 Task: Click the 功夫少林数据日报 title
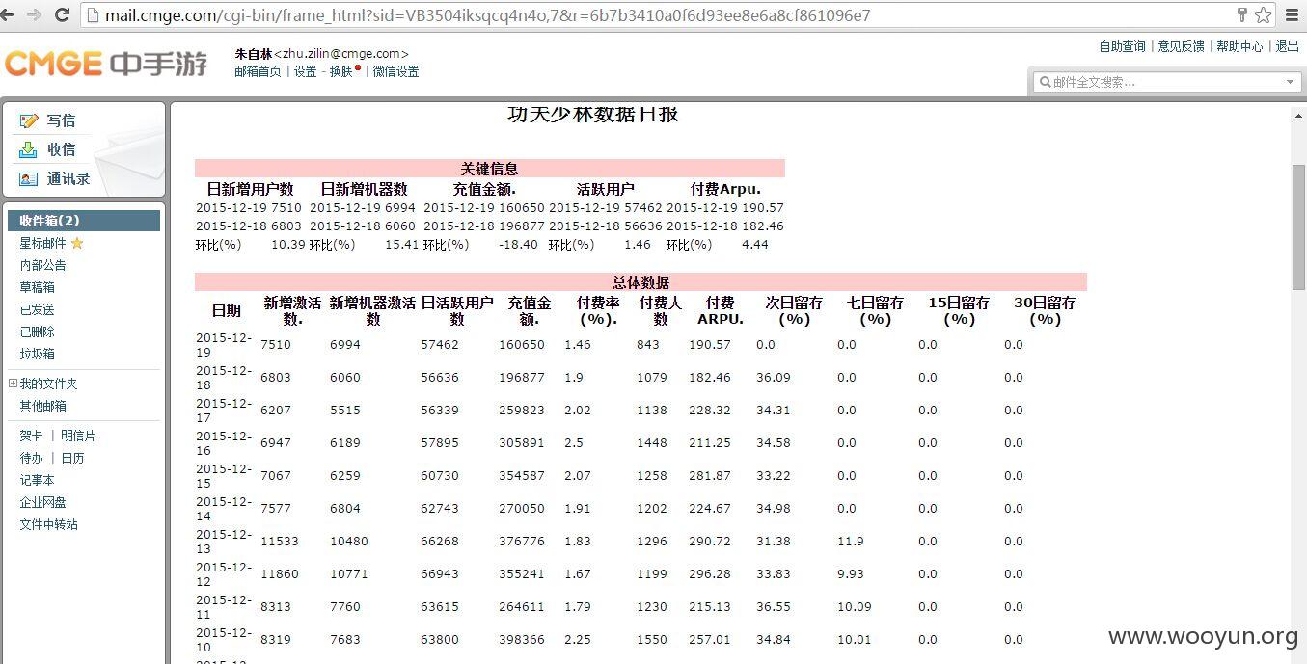point(593,114)
